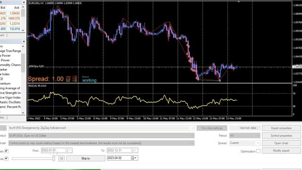Screen dimensions: 302x170
Task: Select Commodity Channel Index indicator in Navigator
Action: pos(10,65)
